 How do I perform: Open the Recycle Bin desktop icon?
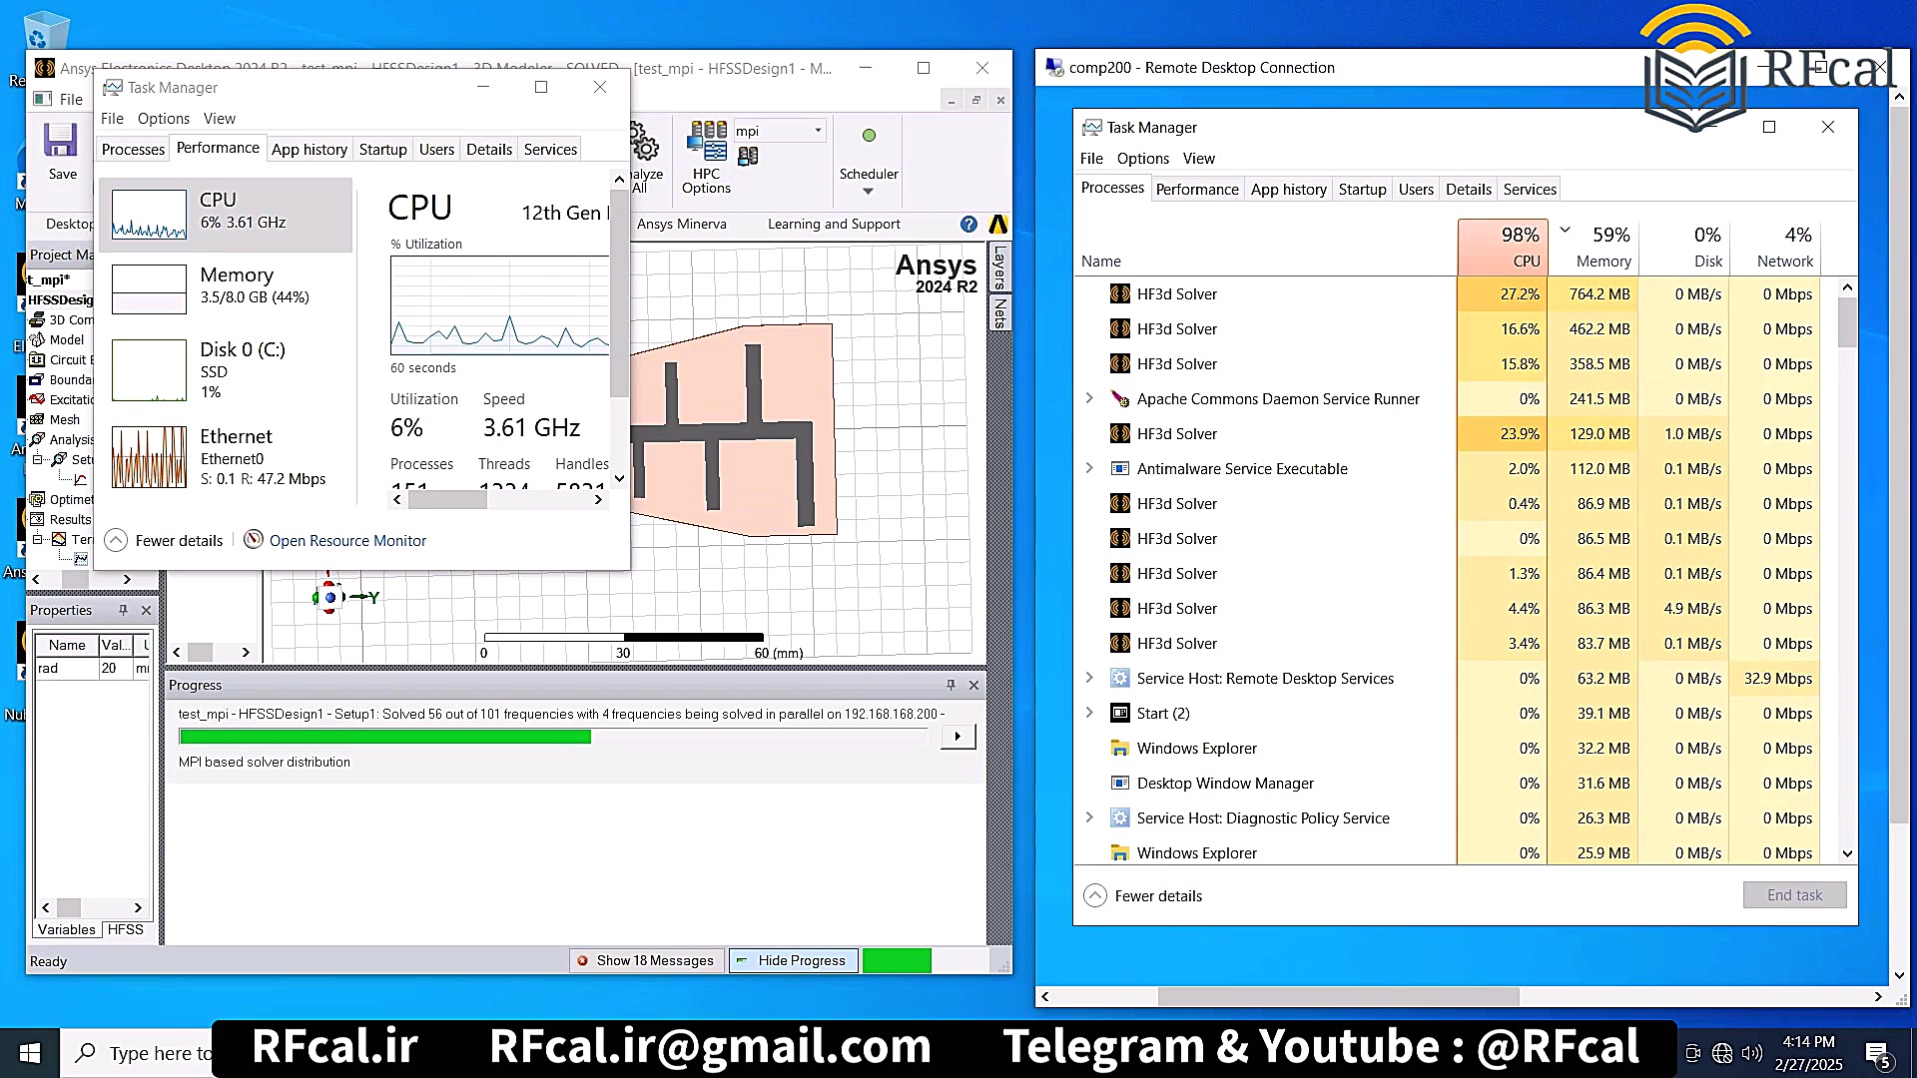44,30
